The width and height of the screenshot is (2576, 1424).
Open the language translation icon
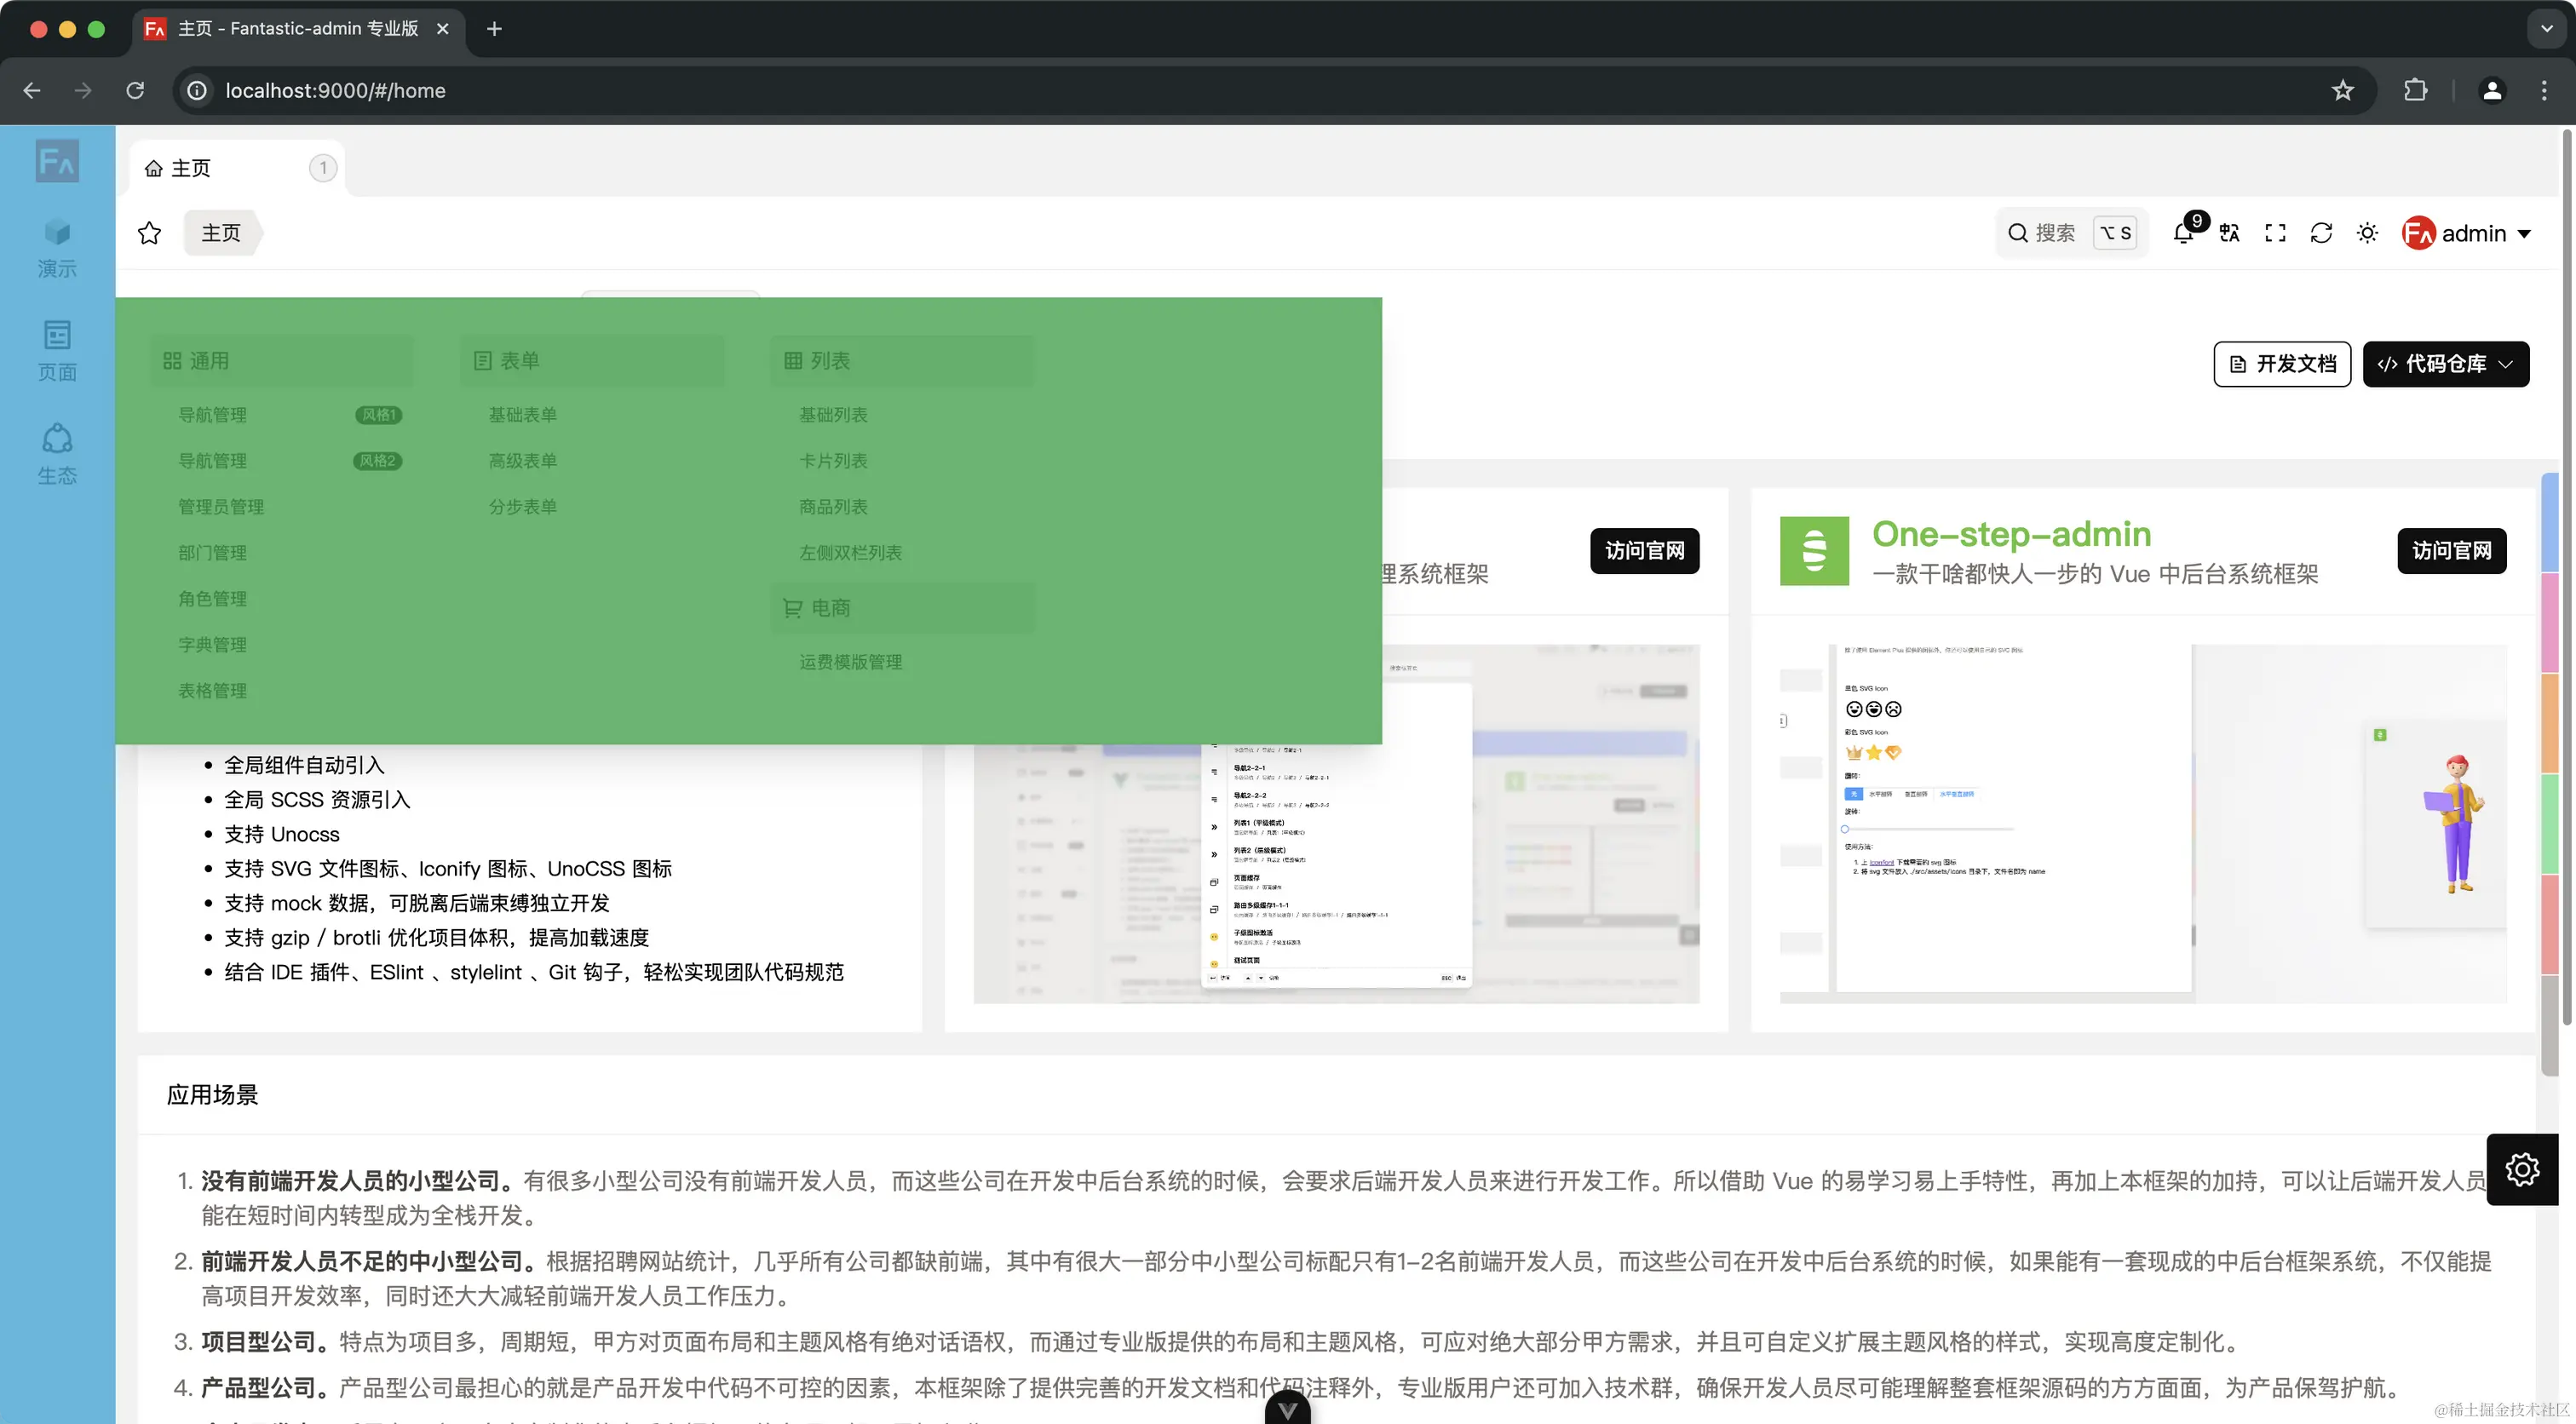[2229, 234]
